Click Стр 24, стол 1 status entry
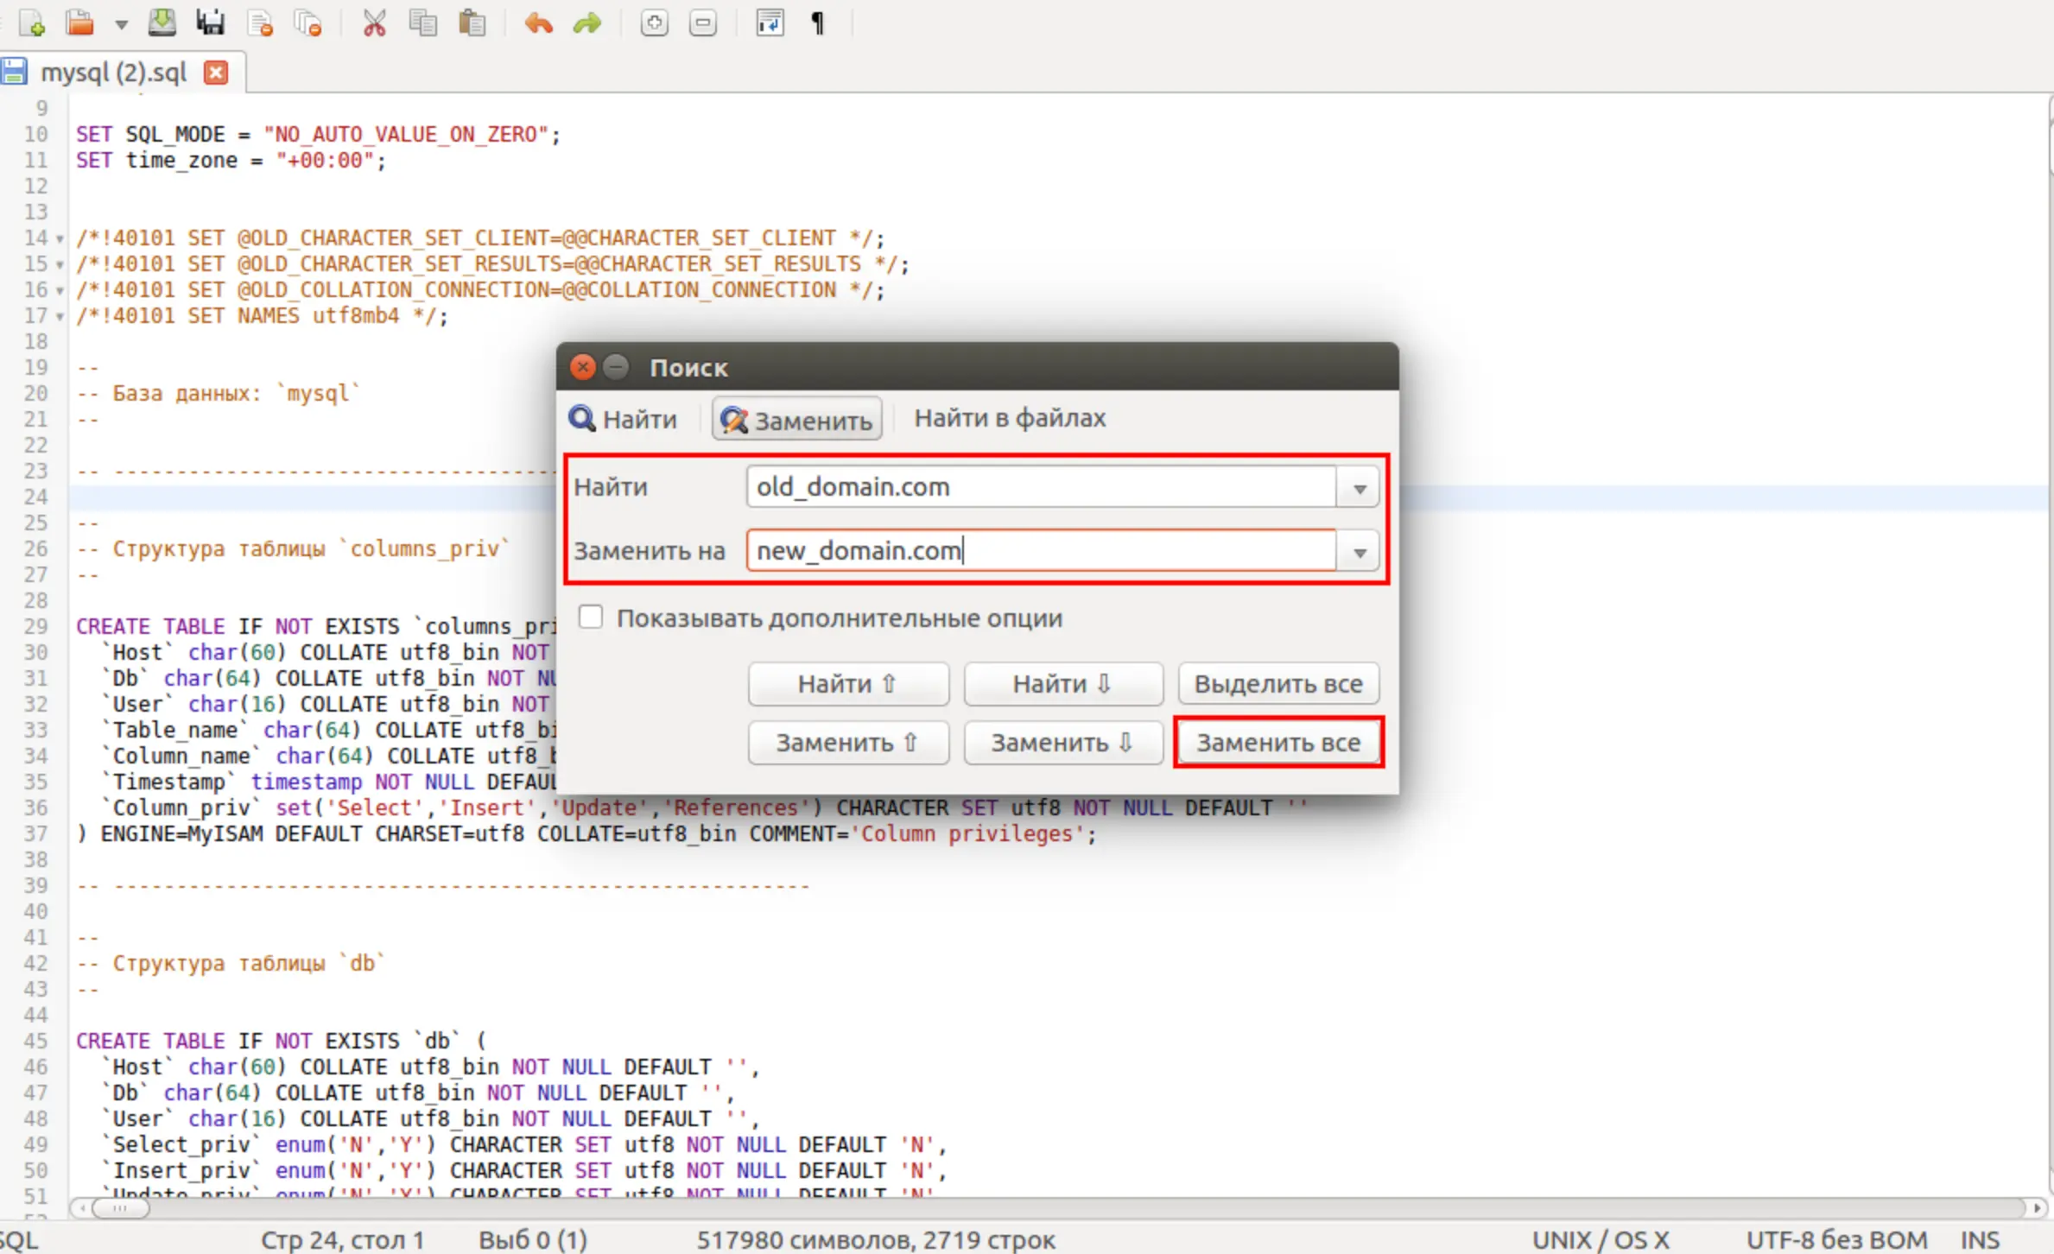The image size is (2054, 1254). pos(342,1240)
